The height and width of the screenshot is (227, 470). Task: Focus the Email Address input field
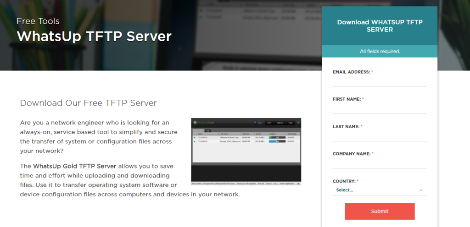tap(380, 81)
